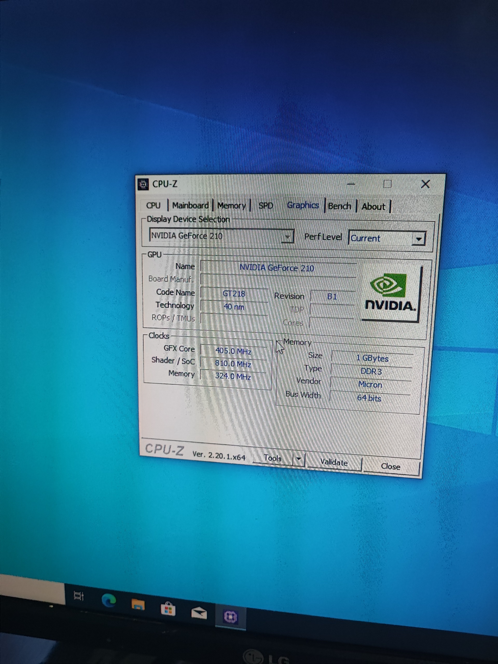
Task: Click the Memory clock value "324.0 MHz"
Action: pos(233,376)
